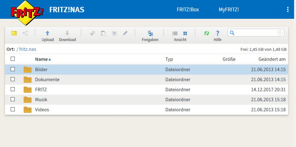Click the FRITZ!NAS title text

tap(67, 9)
